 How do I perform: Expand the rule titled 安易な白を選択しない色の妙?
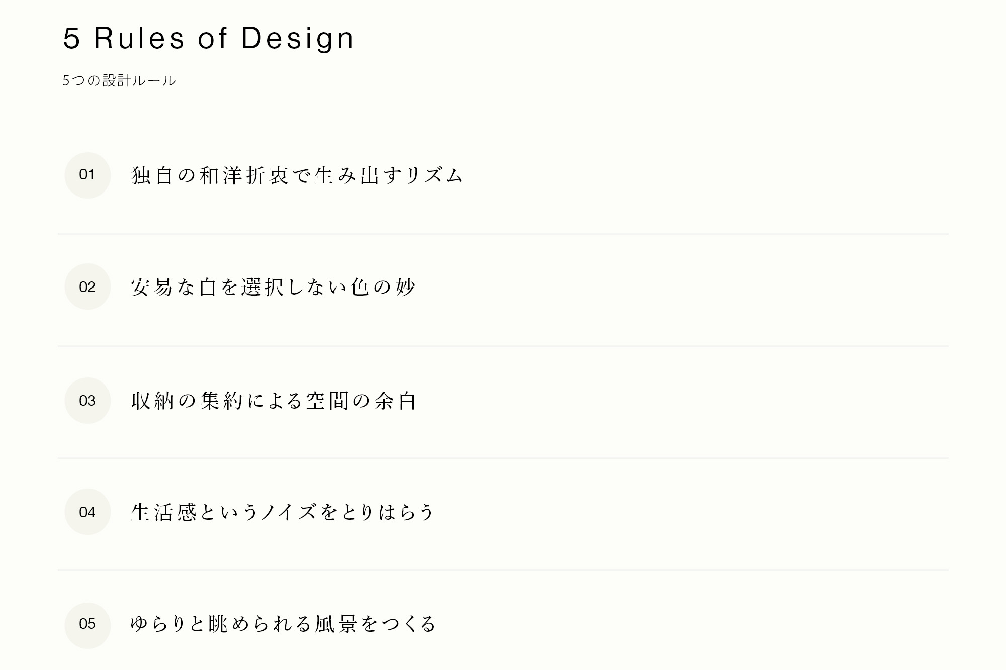pos(273,288)
